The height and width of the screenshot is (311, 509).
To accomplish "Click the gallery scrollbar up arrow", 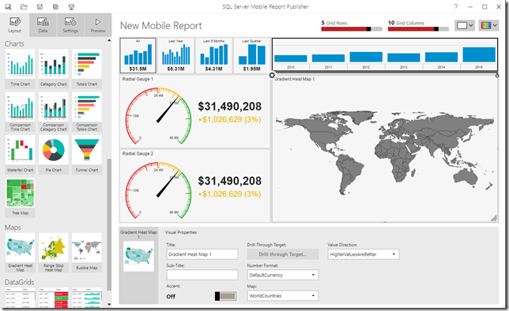I will click(x=109, y=40).
